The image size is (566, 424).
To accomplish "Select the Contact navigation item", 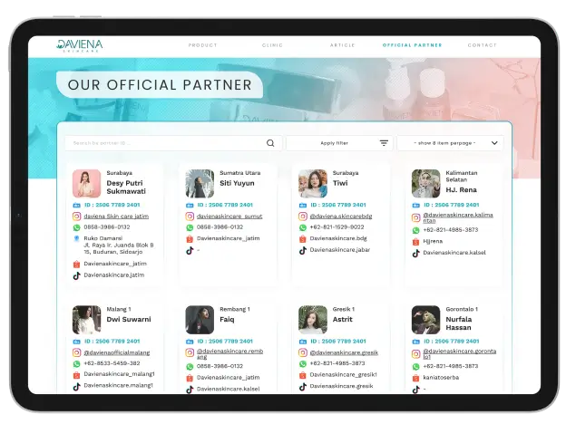I will tap(482, 44).
